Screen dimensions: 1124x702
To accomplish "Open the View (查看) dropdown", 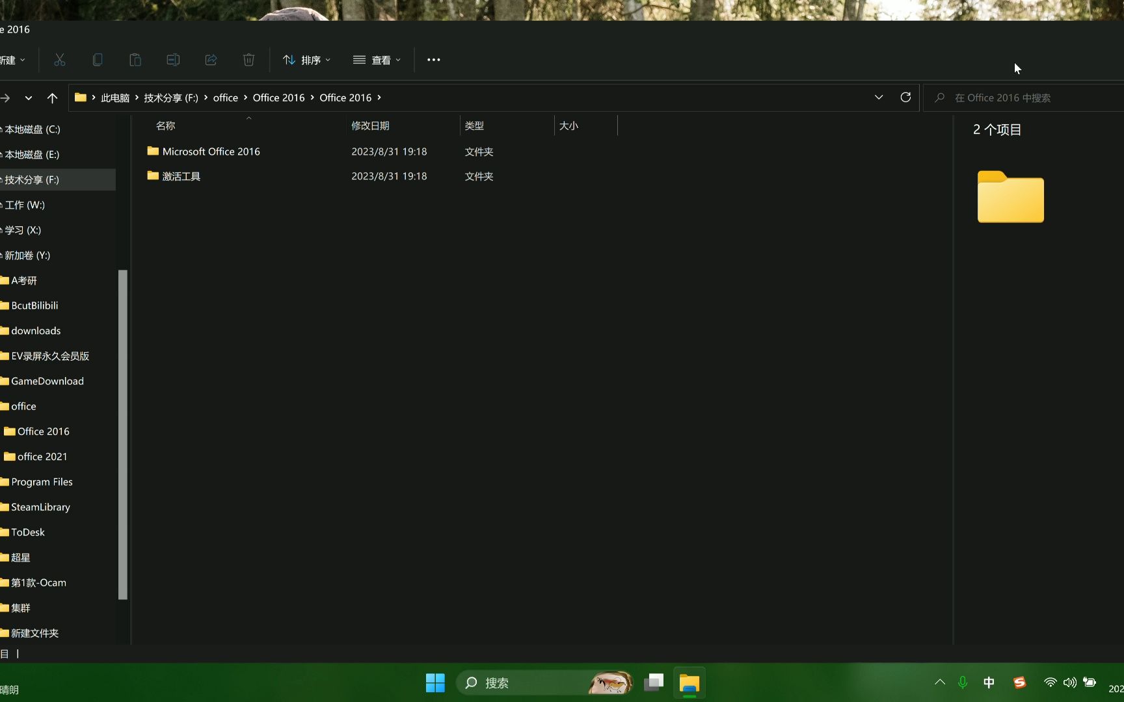I will pos(377,60).
